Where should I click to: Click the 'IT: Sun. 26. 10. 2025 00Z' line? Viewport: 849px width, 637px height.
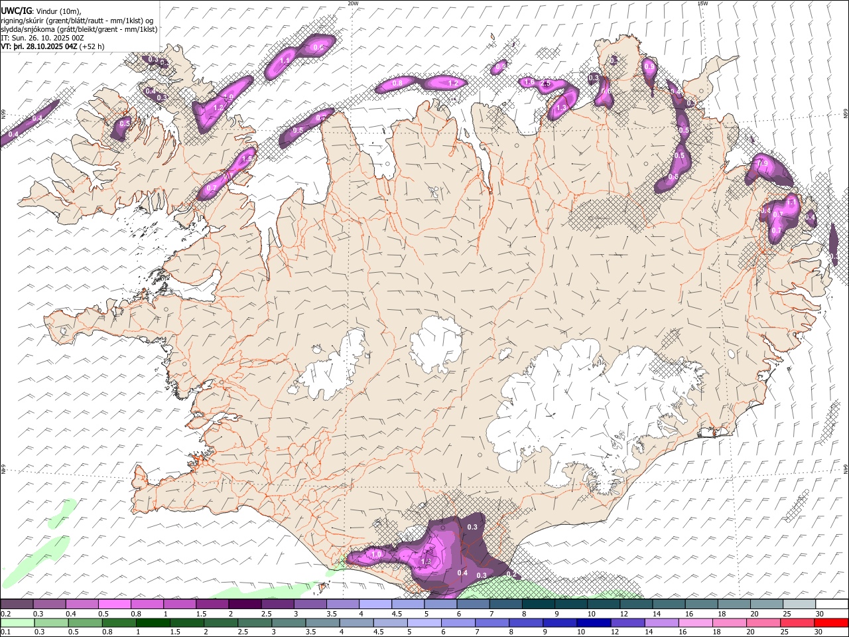(42, 38)
